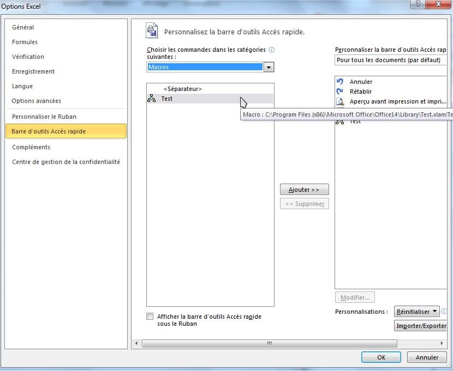Viewport: 453px width, 371px height.
Task: Click the info icon beside the categories label
Action: pos(272,50)
